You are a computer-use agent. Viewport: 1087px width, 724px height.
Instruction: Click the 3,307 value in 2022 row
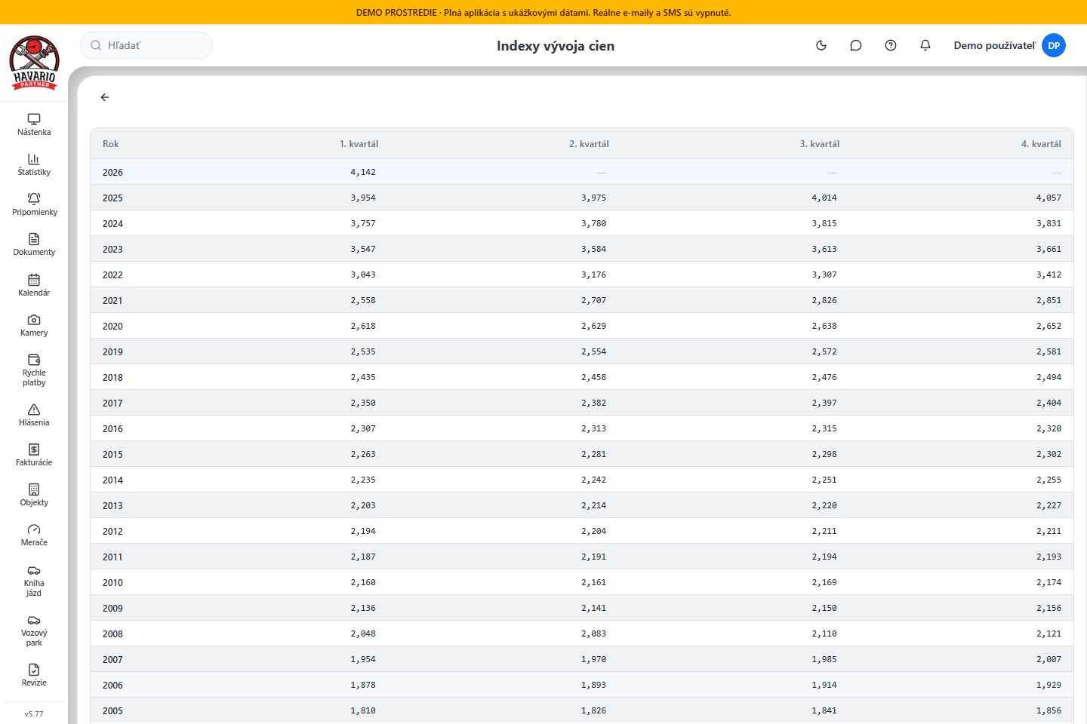tap(824, 275)
